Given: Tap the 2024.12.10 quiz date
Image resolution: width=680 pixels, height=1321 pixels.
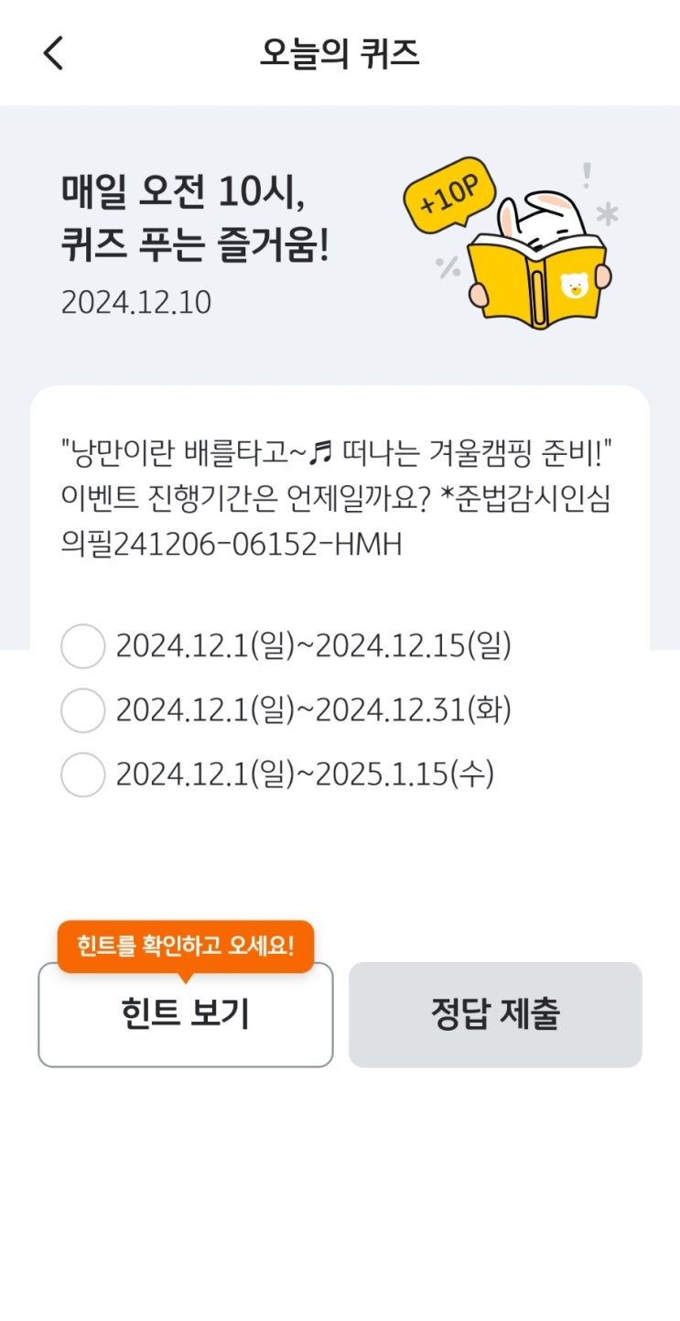Looking at the screenshot, I should 136,302.
